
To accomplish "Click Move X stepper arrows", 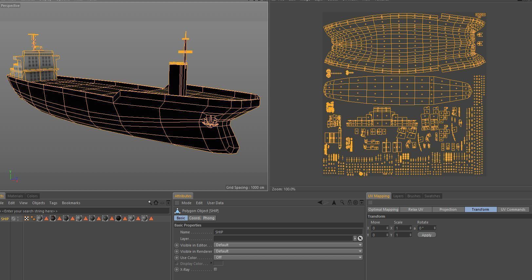I will pyautogui.click(x=387, y=228).
